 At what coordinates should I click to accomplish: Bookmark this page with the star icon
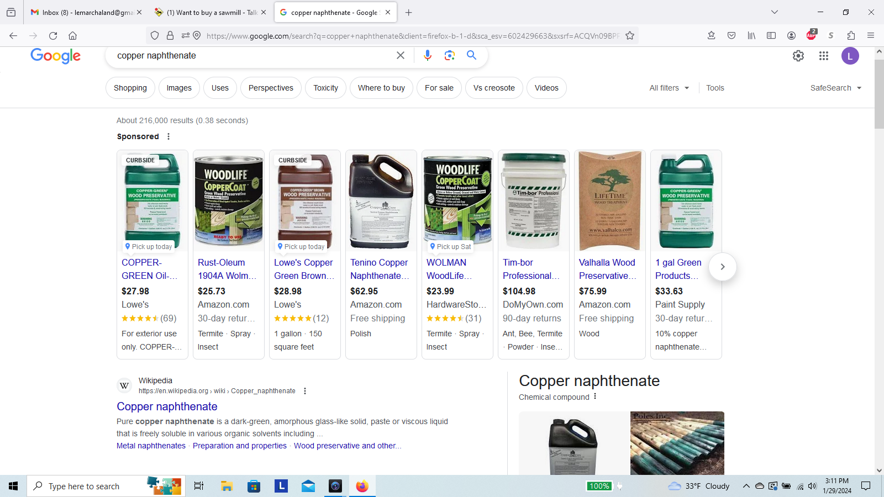(x=630, y=35)
